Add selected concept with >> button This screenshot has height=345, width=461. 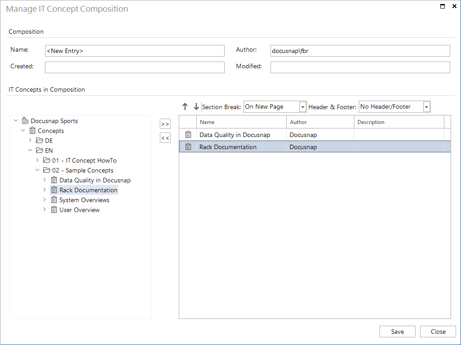[x=165, y=124]
